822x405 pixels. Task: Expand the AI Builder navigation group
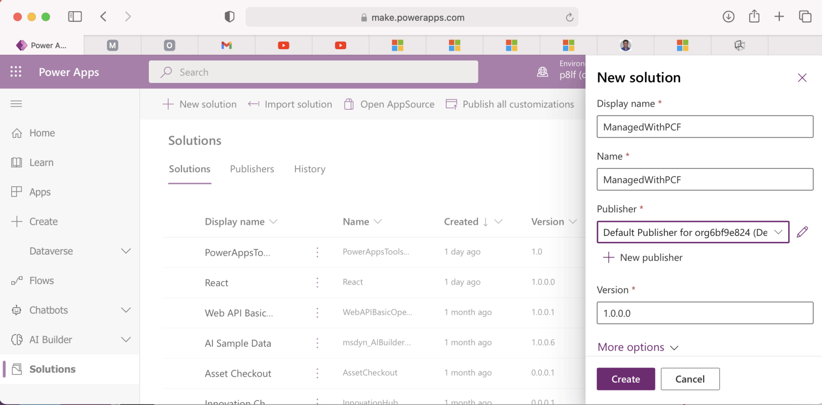point(126,340)
